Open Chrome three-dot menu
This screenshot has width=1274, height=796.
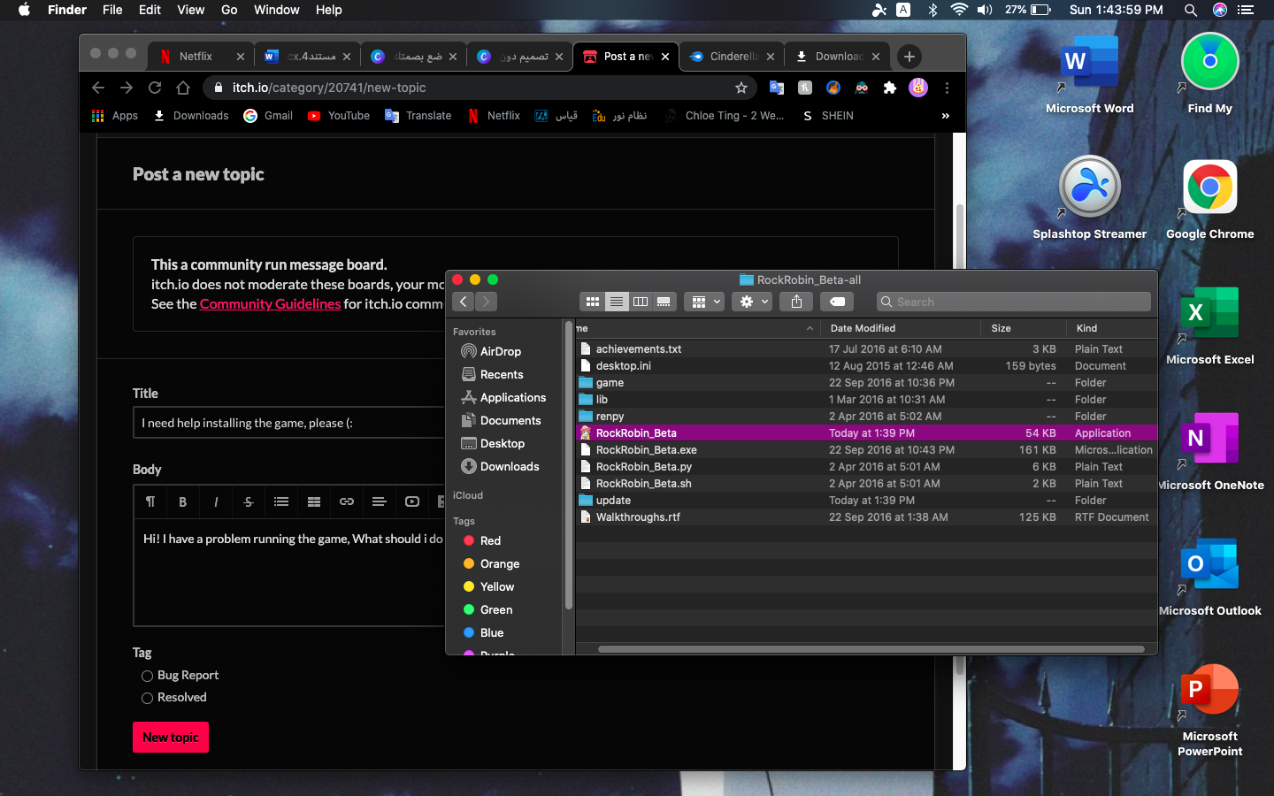click(947, 88)
